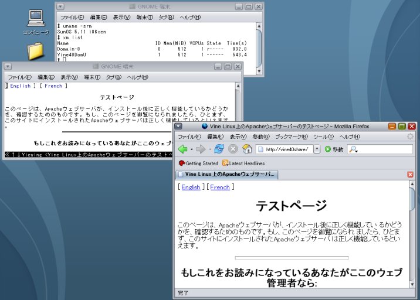Open the Getting Started bookmark

(198, 163)
